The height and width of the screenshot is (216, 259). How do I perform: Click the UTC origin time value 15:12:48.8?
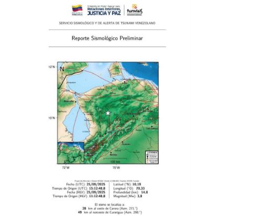click(97, 188)
